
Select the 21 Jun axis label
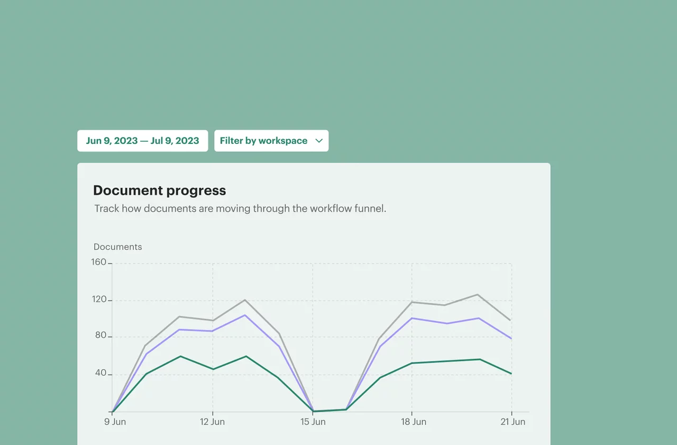pyautogui.click(x=513, y=422)
